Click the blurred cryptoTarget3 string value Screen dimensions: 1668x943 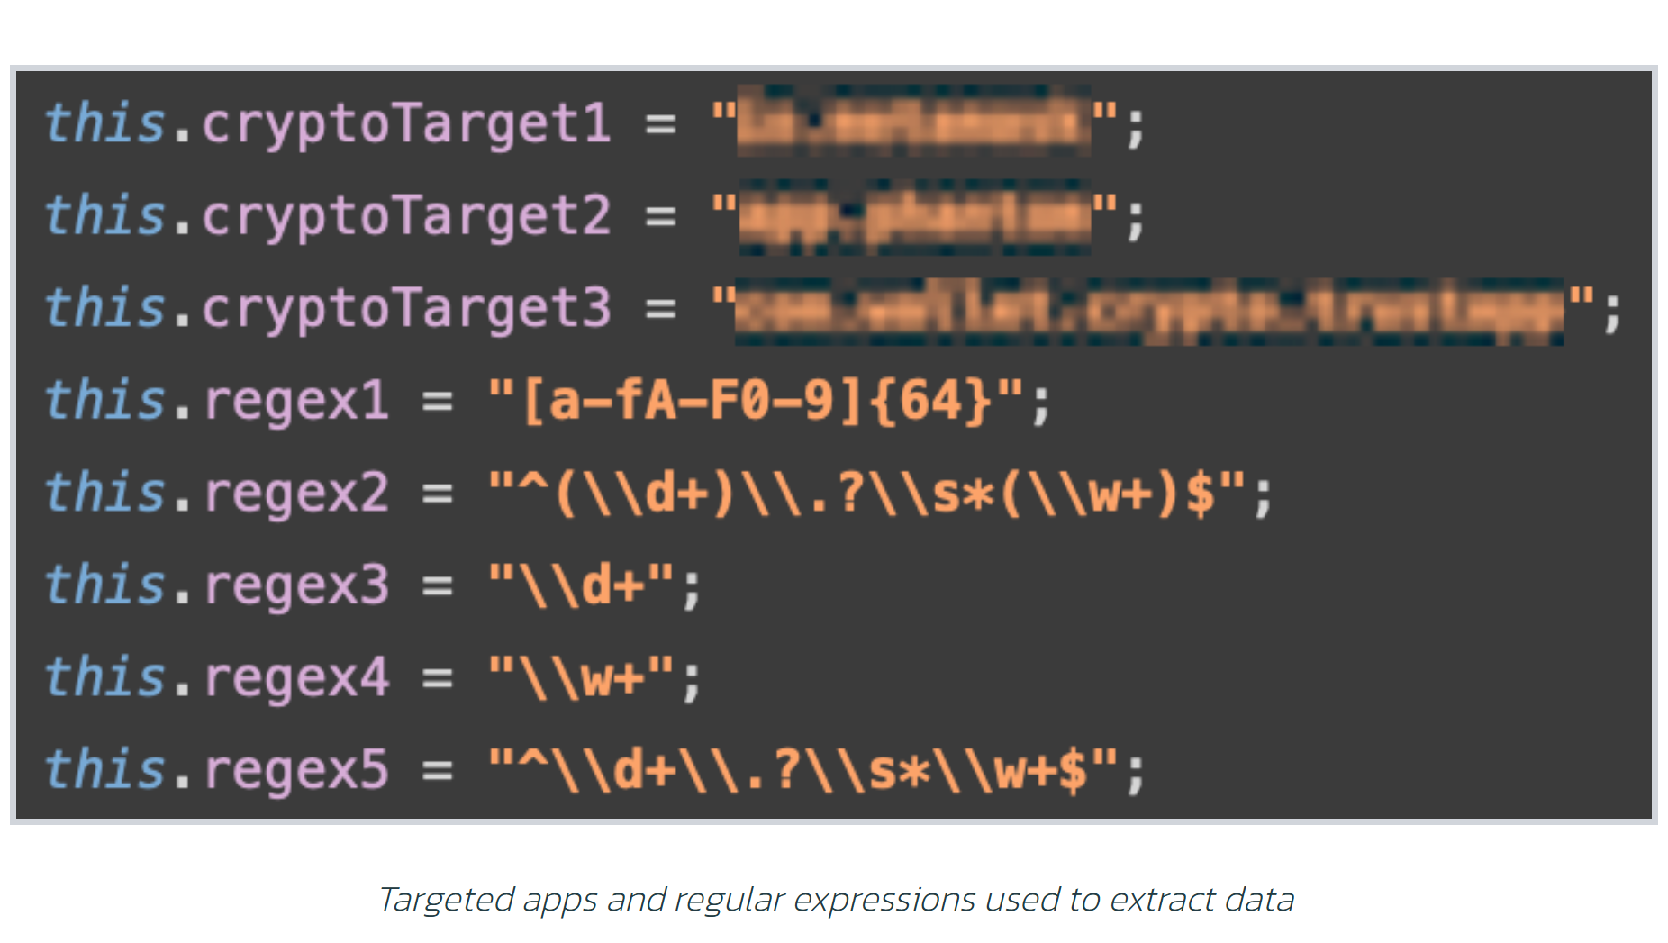(1149, 311)
